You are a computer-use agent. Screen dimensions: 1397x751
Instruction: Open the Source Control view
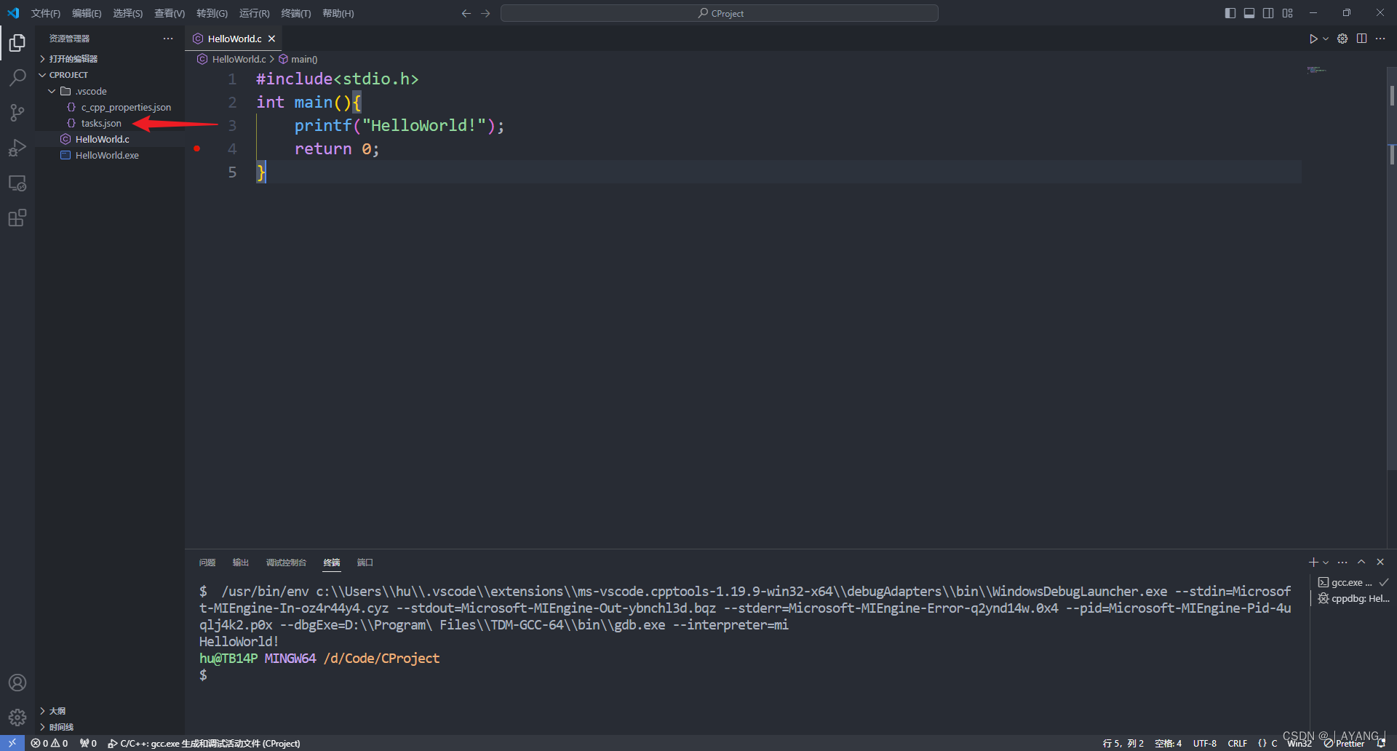click(17, 113)
